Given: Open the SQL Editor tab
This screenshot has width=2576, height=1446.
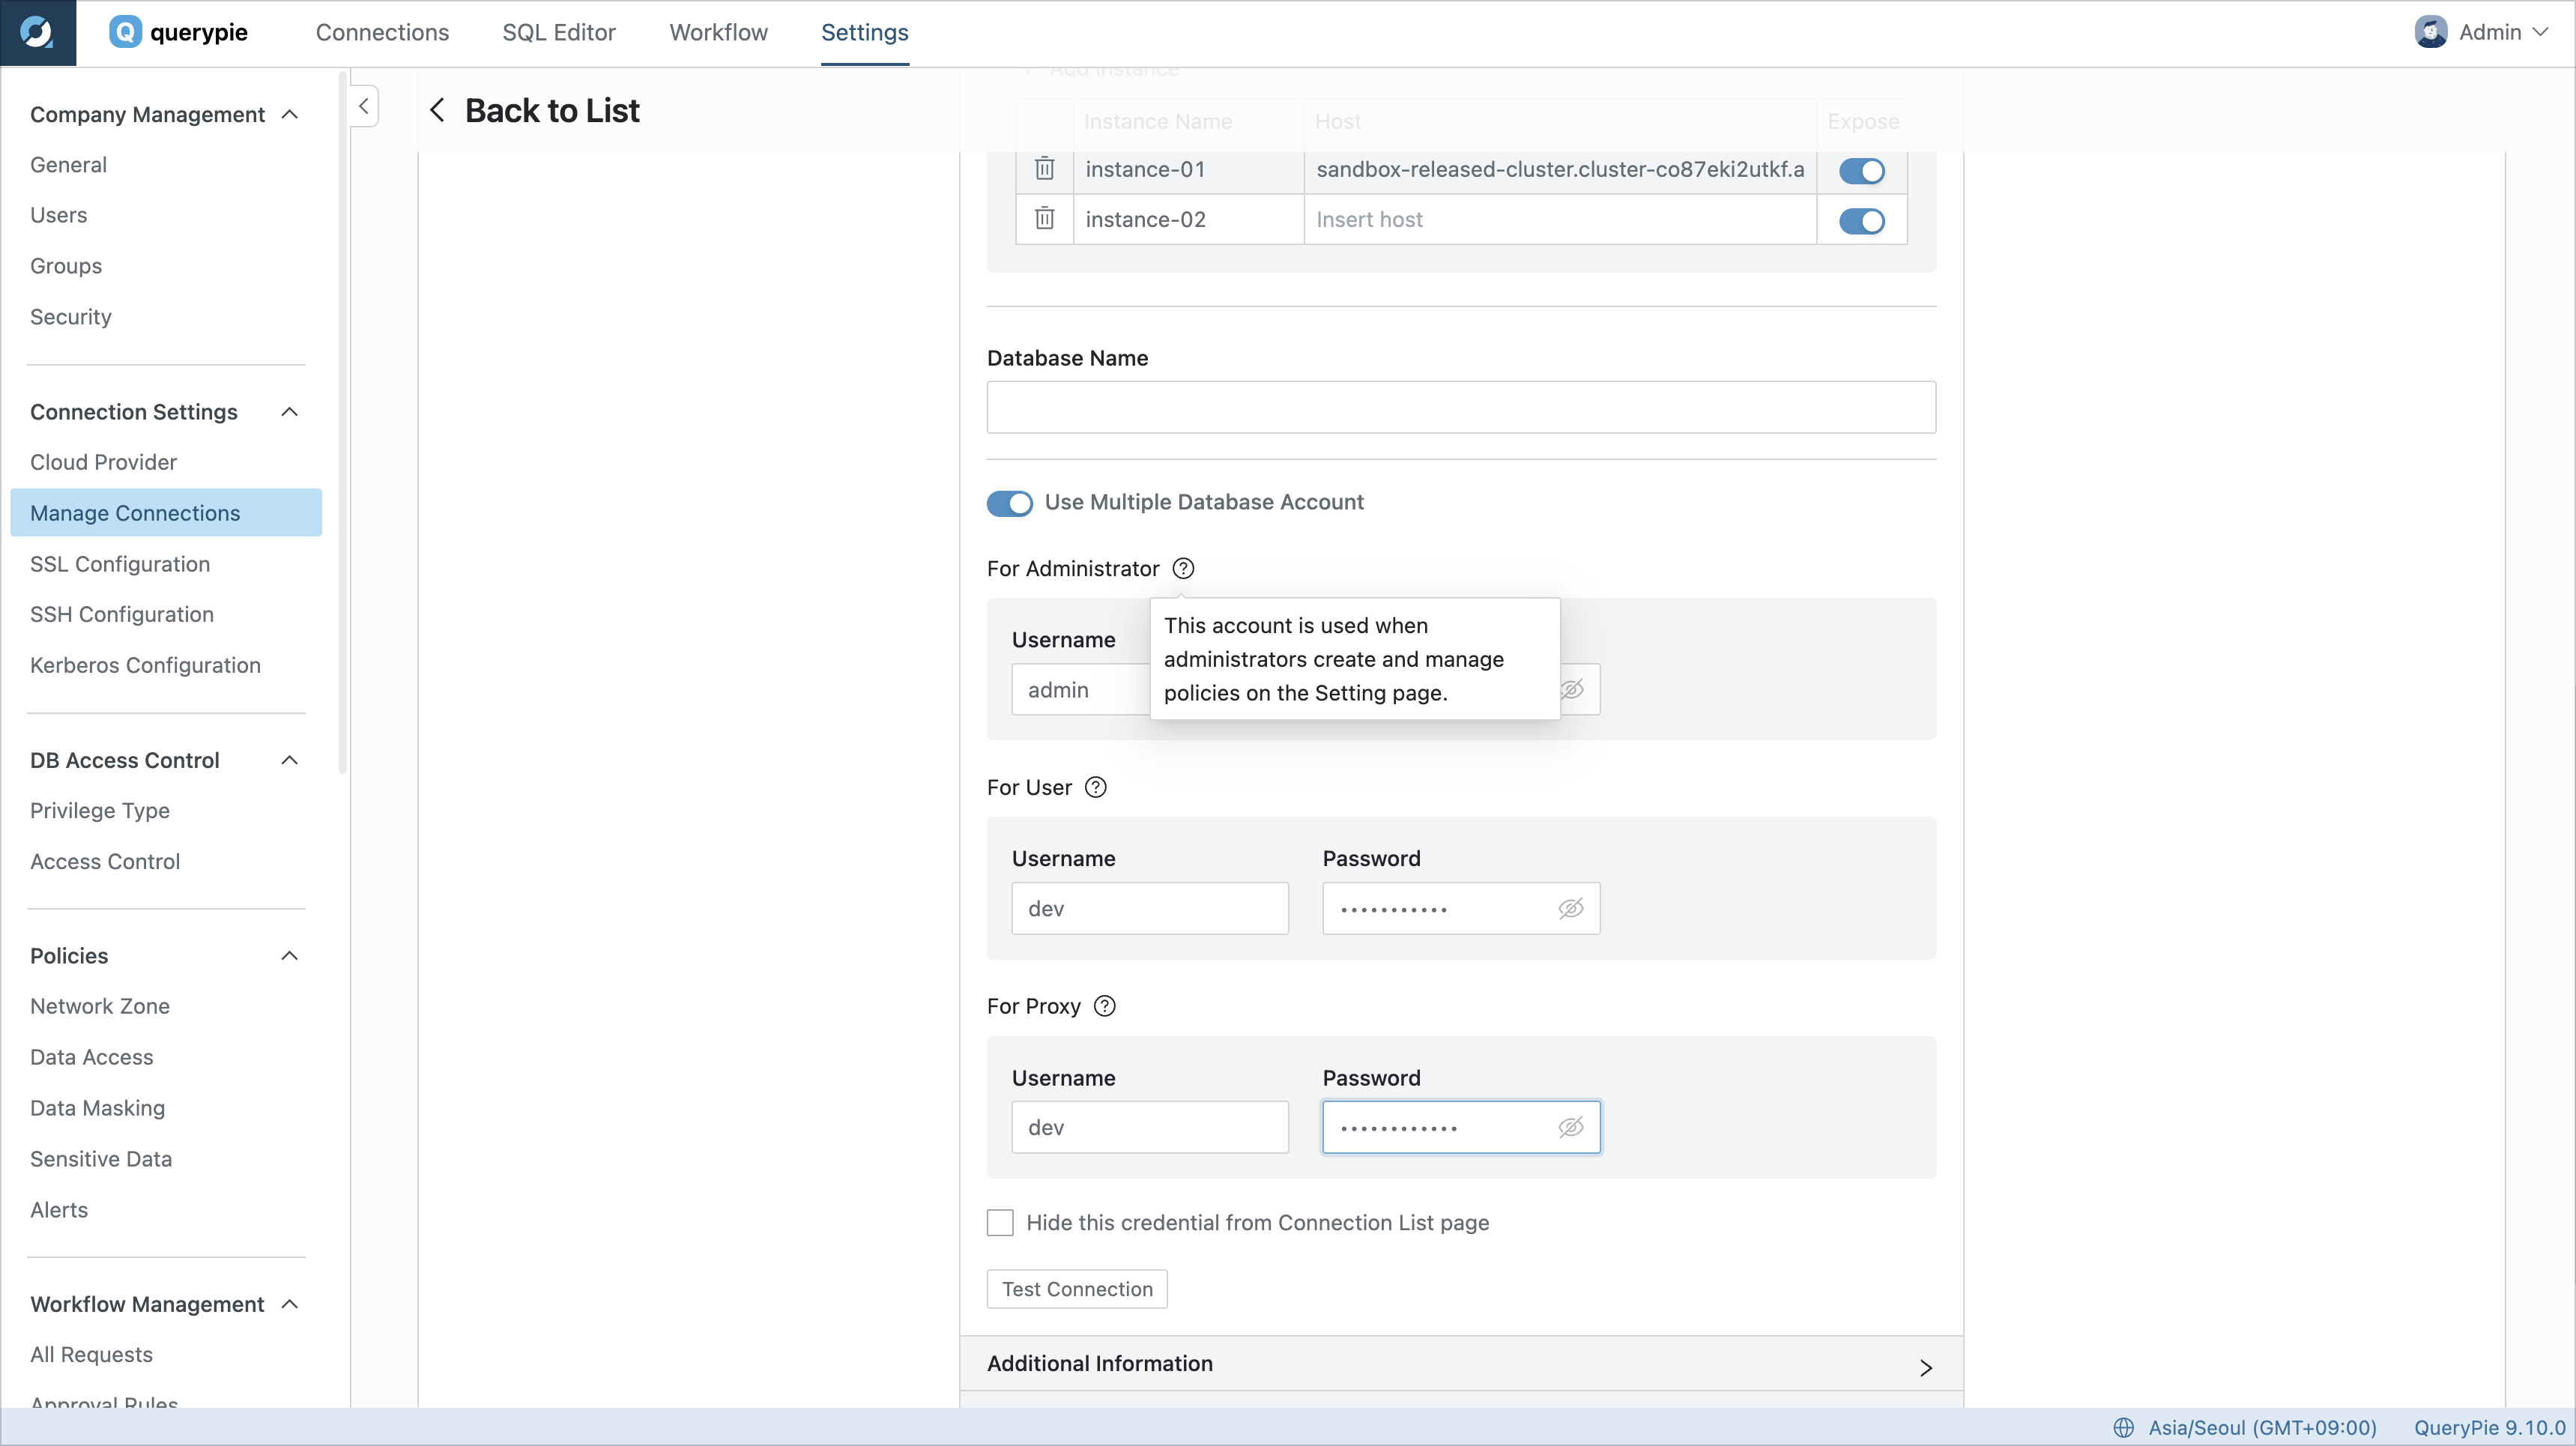Looking at the screenshot, I should 558,32.
